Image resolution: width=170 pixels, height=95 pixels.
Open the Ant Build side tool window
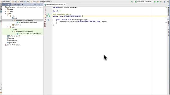point(168,33)
